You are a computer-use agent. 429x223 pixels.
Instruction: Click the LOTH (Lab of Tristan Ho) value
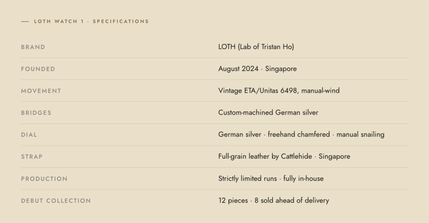[256, 47]
